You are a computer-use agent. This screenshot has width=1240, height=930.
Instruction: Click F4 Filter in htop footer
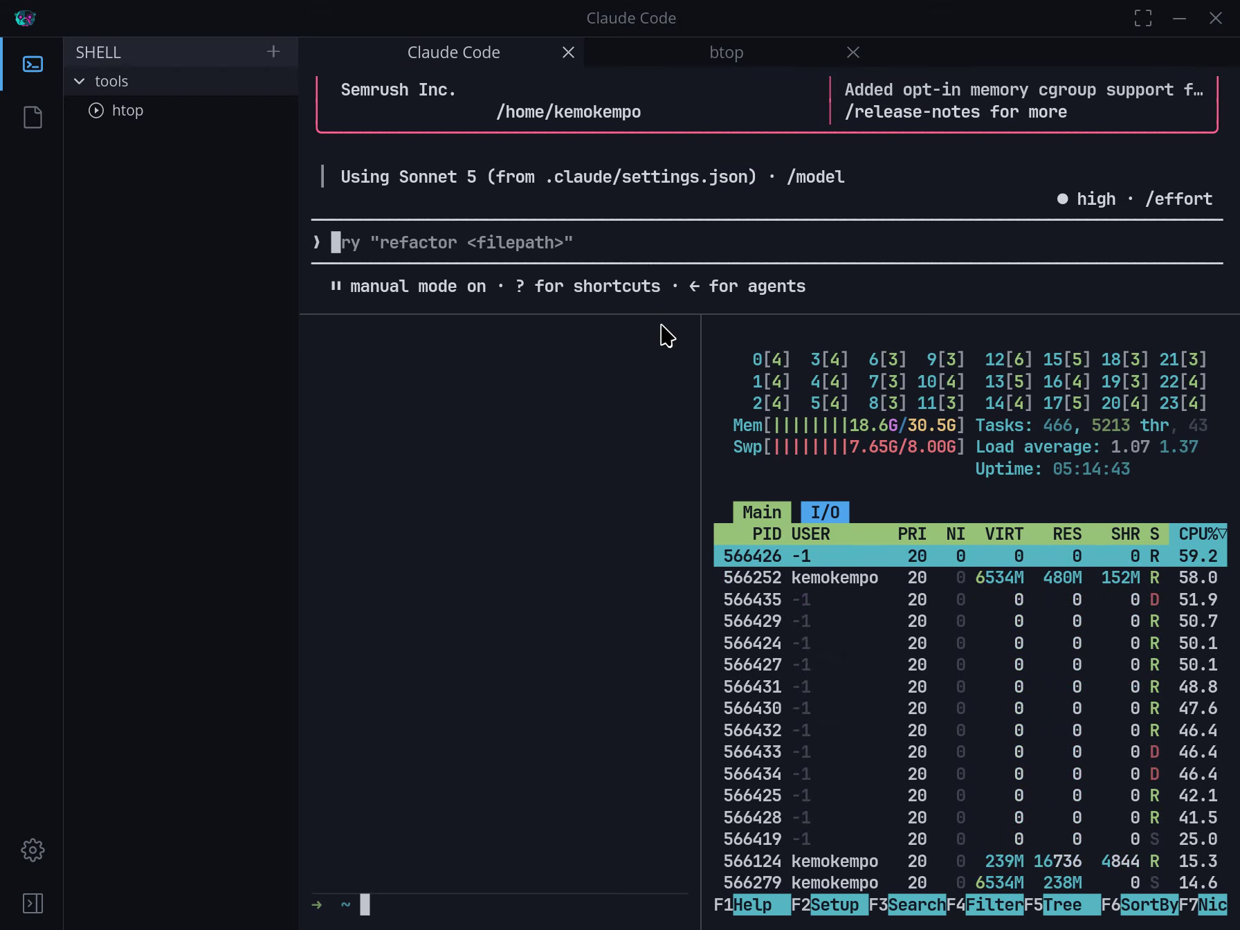pyautogui.click(x=985, y=904)
